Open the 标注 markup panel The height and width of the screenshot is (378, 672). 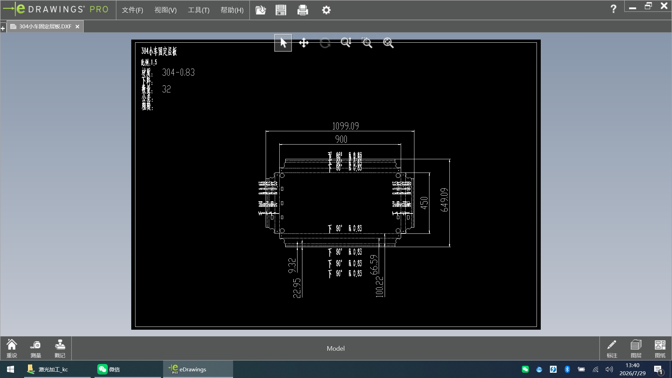point(612,349)
